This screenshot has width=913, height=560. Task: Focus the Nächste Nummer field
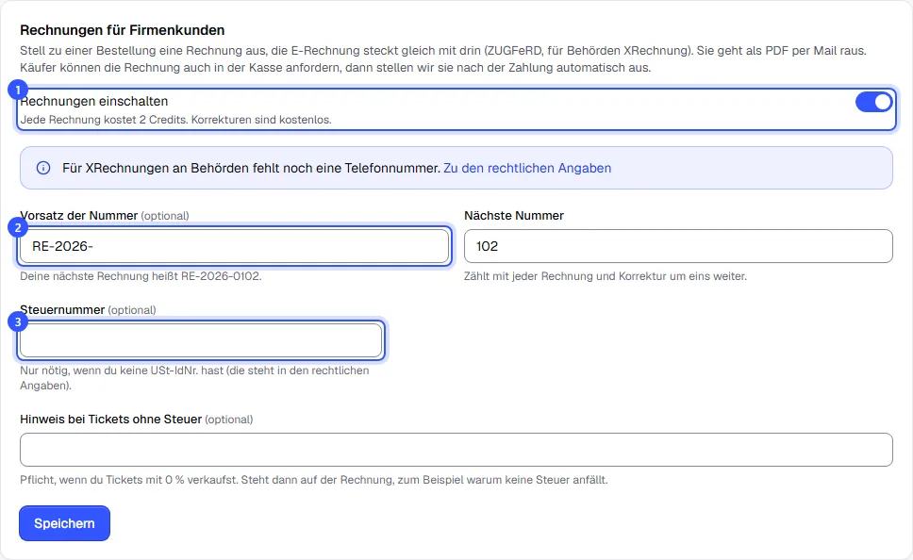678,246
